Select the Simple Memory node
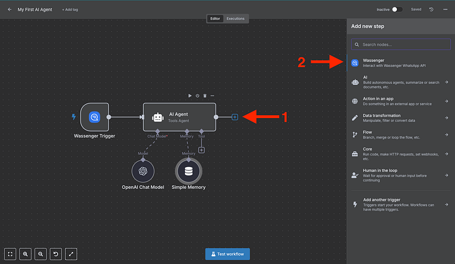 pos(188,170)
